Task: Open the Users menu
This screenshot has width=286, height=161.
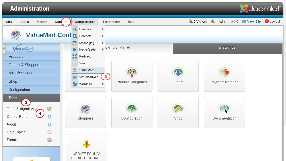Action: click(24, 22)
